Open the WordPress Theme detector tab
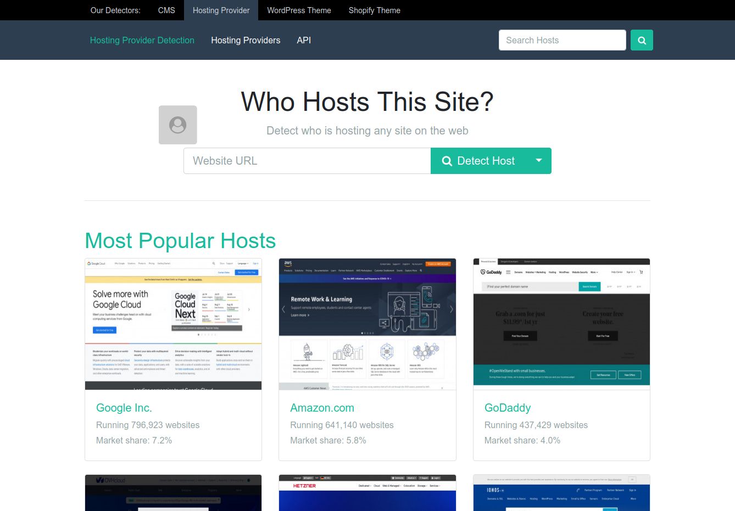735x511 pixels. (299, 10)
